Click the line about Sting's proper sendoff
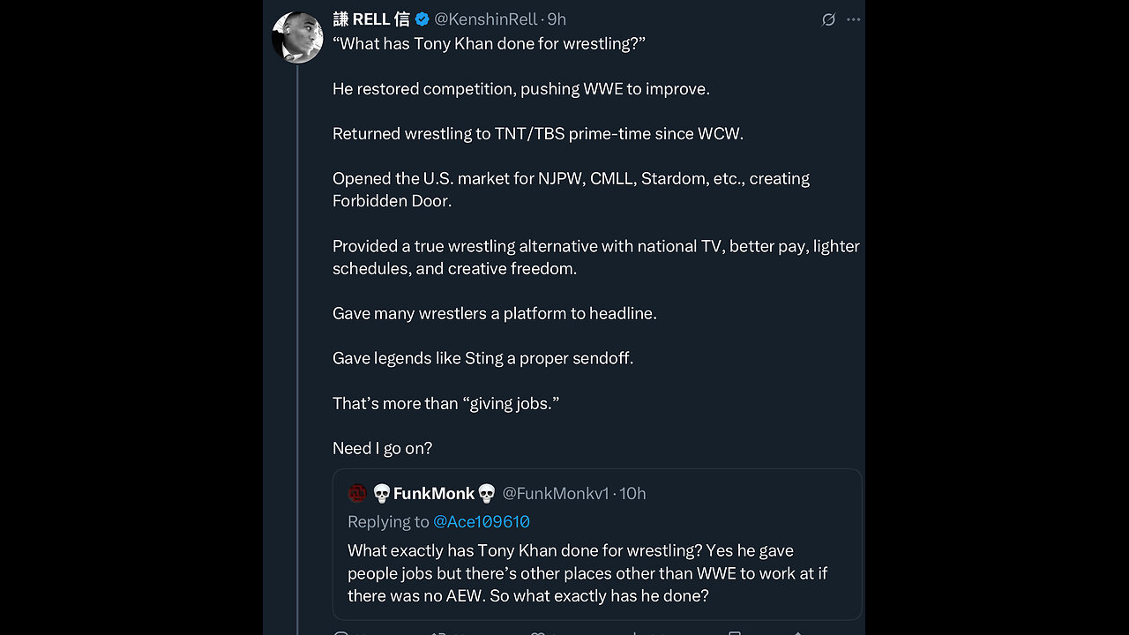Image resolution: width=1129 pixels, height=635 pixels. [482, 358]
